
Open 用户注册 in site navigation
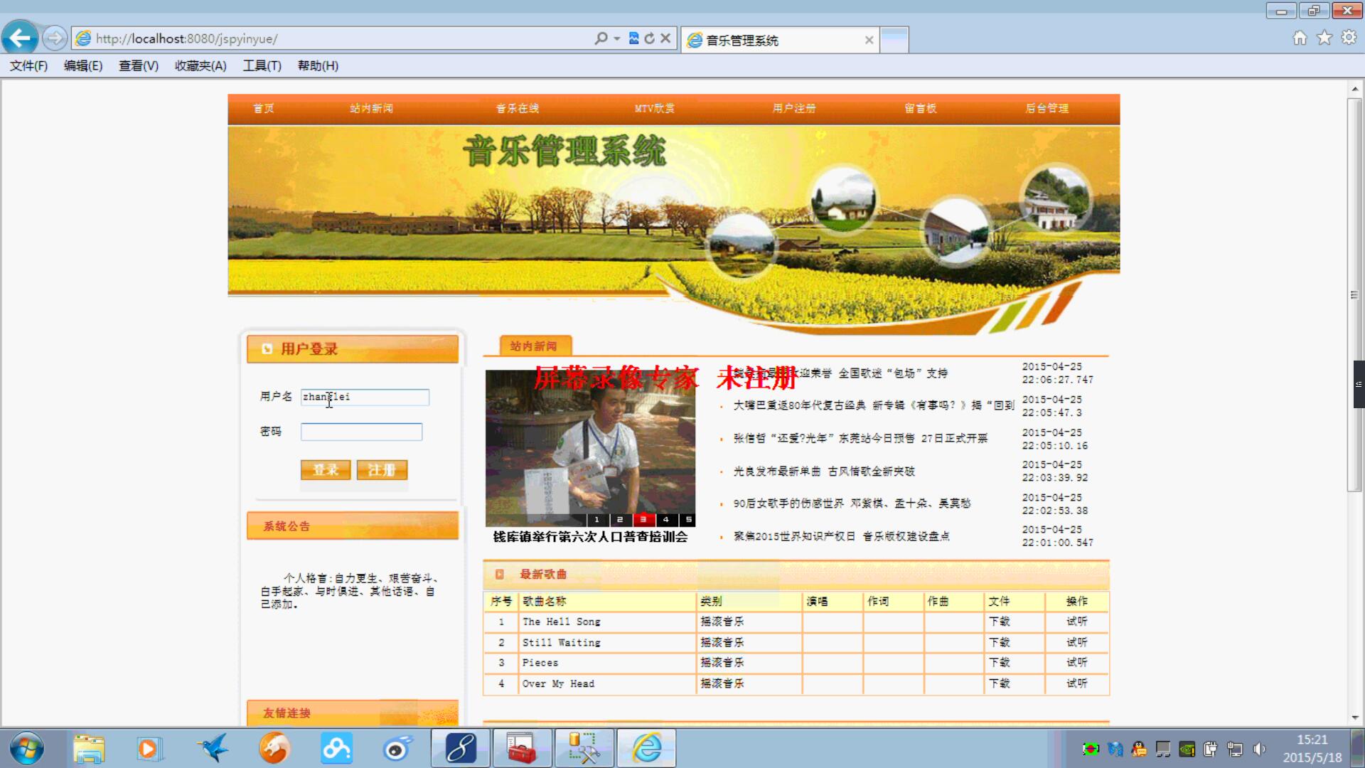(794, 108)
